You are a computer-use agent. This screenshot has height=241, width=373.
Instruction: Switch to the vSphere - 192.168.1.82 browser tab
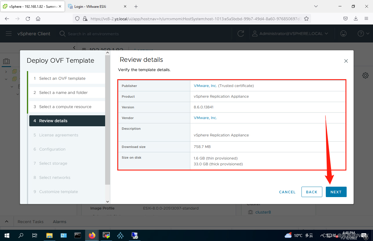32,6
